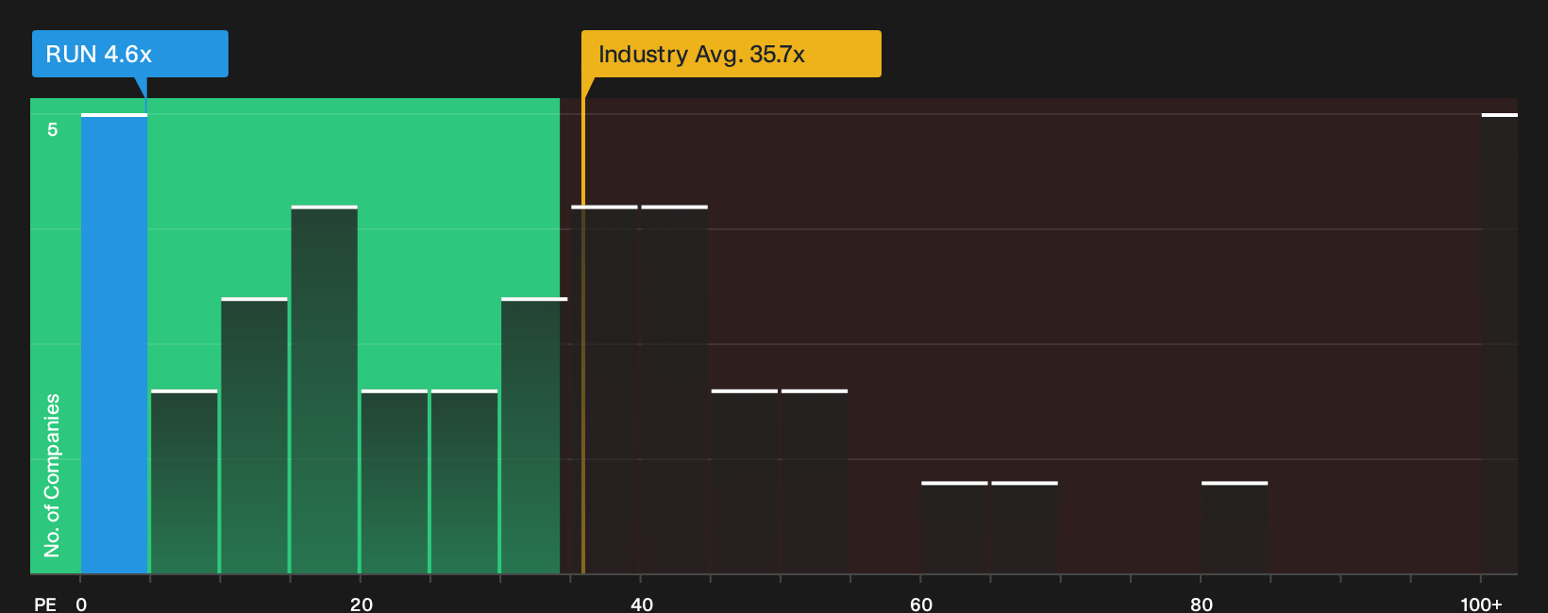Select the tallest green bar at PE 15-20

(x=325, y=389)
